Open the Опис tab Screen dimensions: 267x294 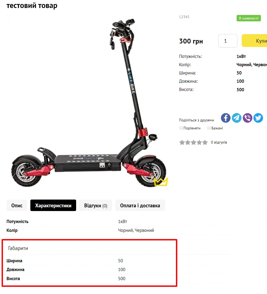(x=17, y=205)
